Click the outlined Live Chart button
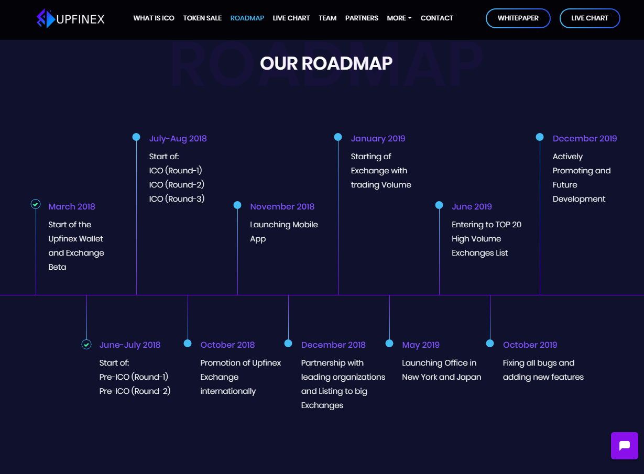644x474 pixels. pyautogui.click(x=590, y=18)
